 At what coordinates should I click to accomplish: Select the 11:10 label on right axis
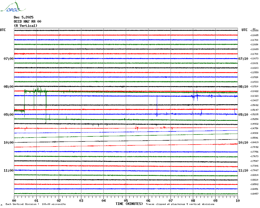click(243, 171)
